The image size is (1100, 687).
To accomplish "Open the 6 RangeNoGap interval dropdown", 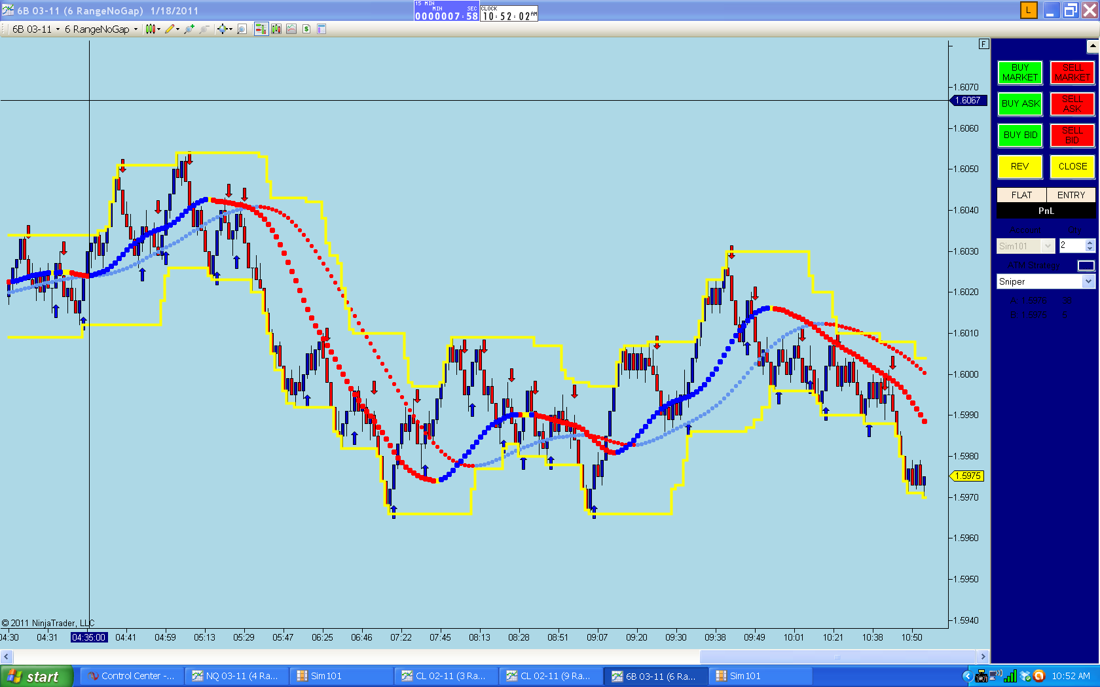I will click(x=101, y=29).
